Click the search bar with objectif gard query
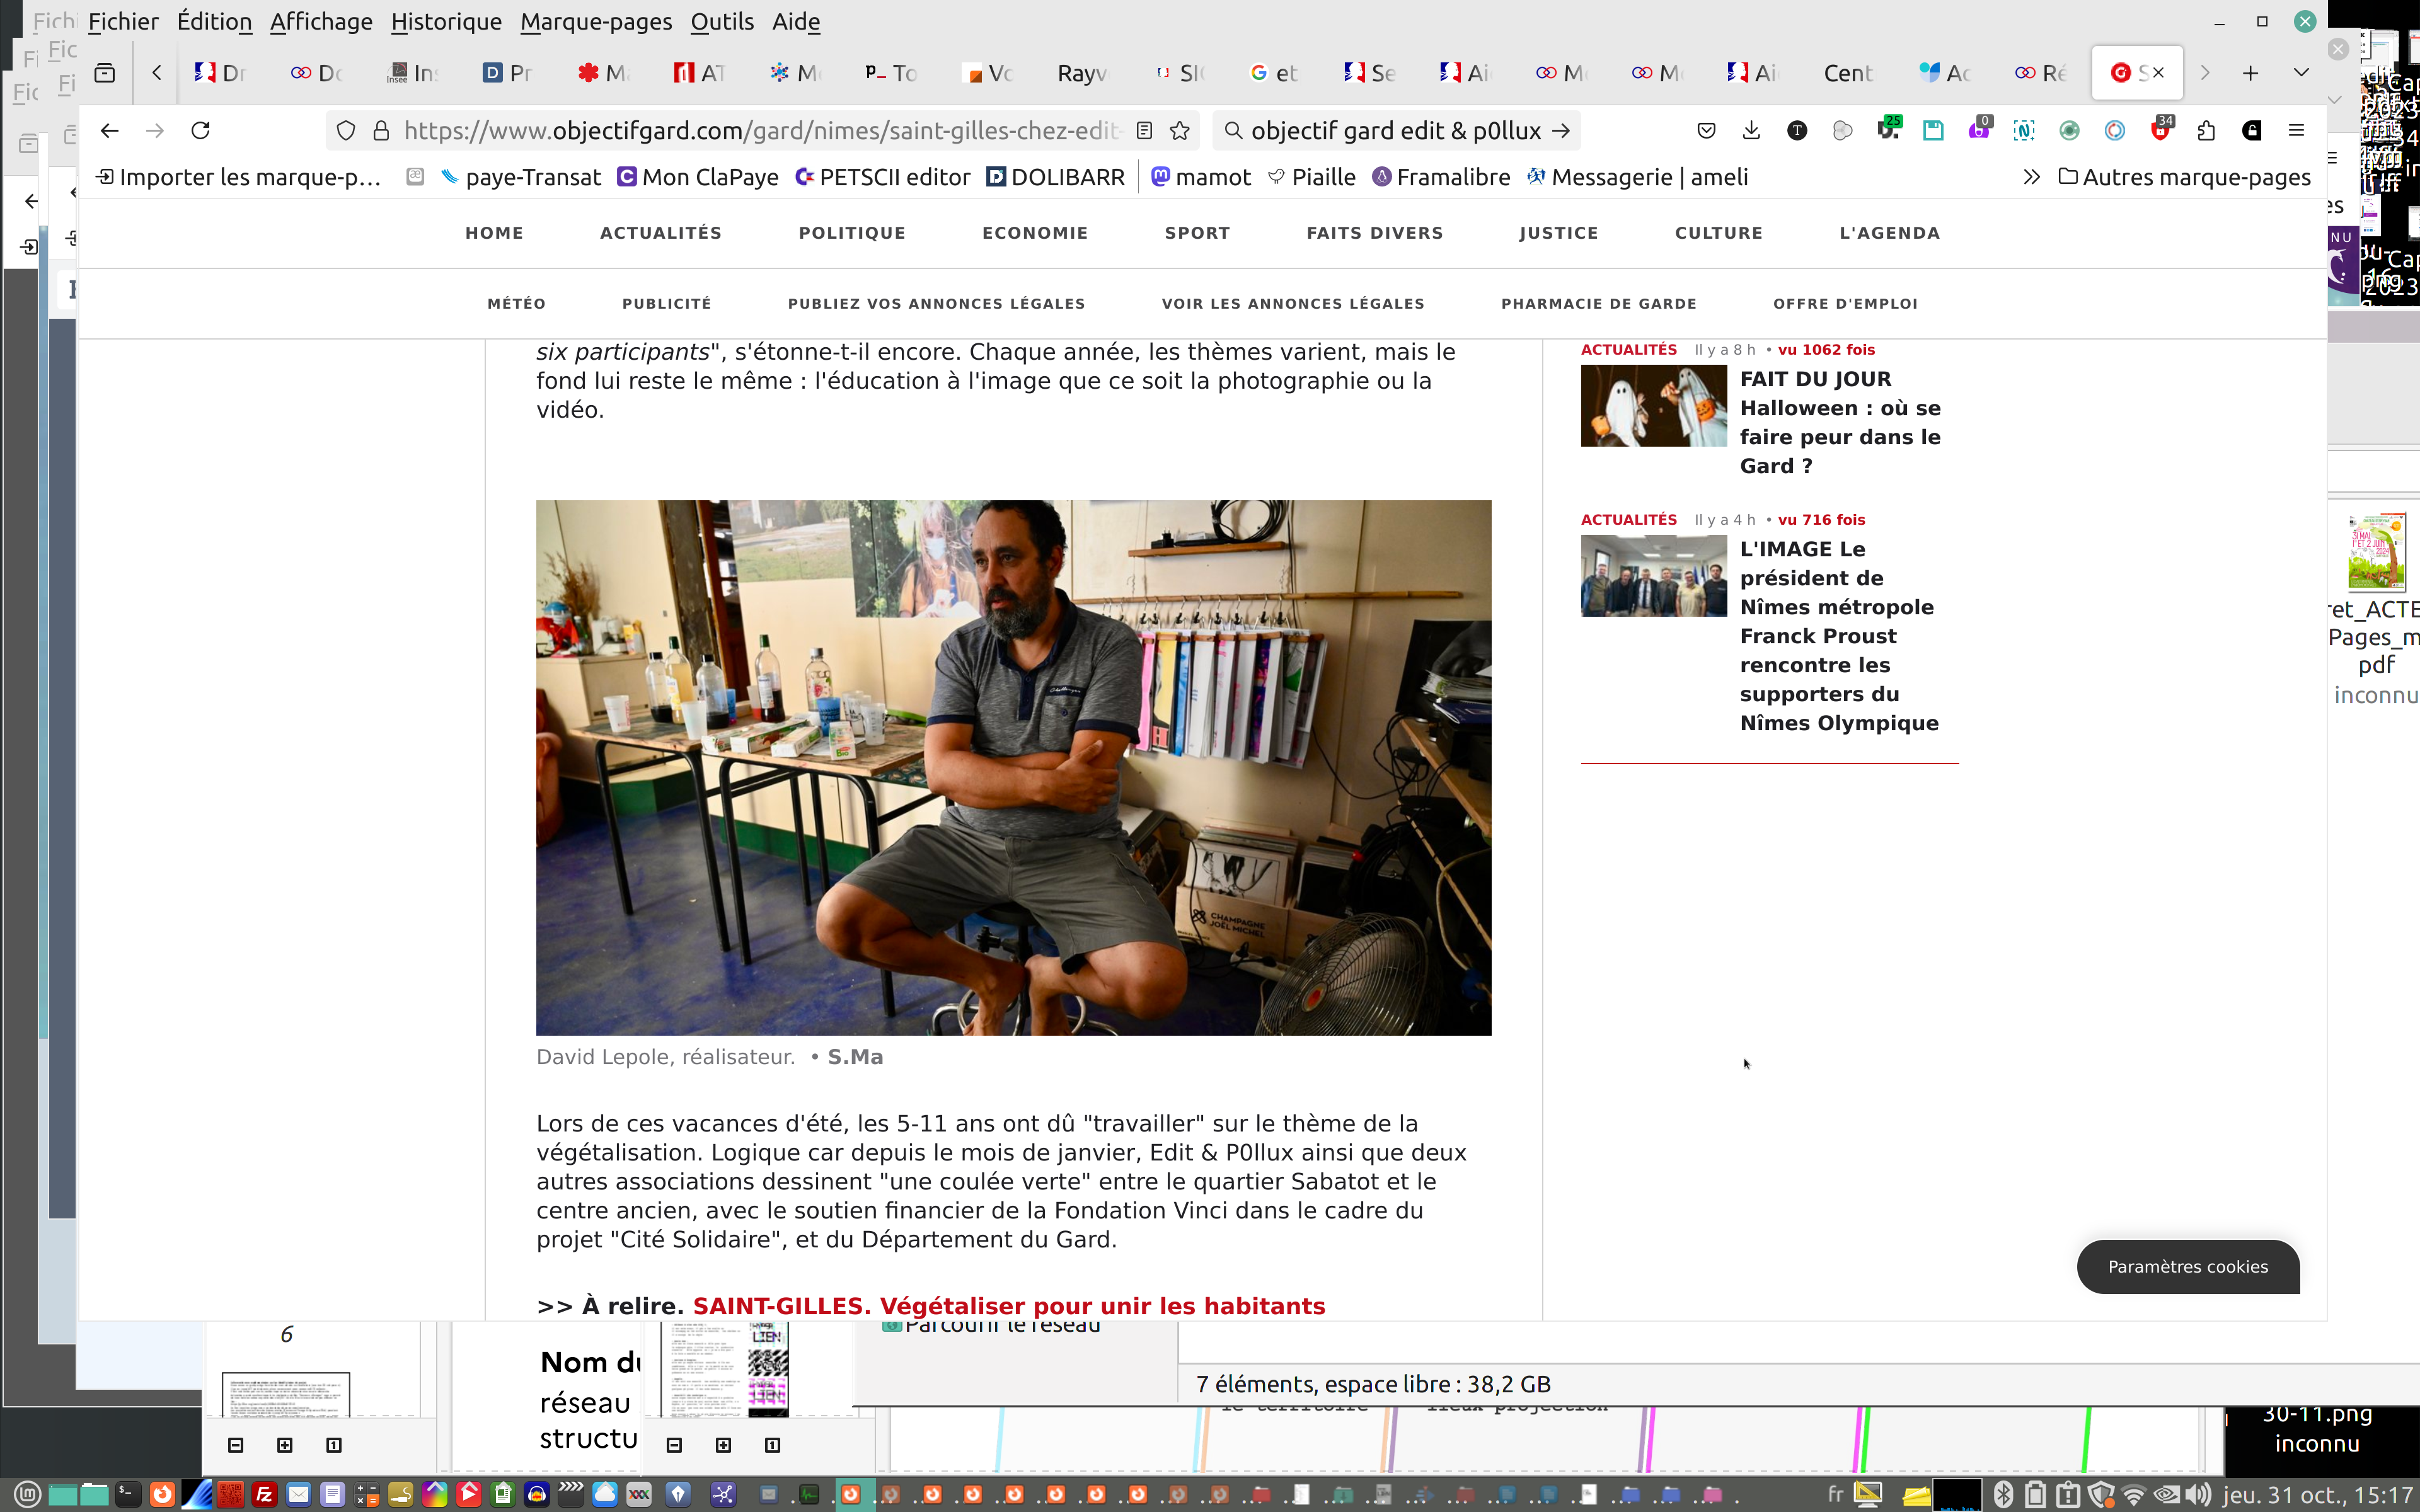Viewport: 2420px width, 1512px height. (x=1395, y=131)
